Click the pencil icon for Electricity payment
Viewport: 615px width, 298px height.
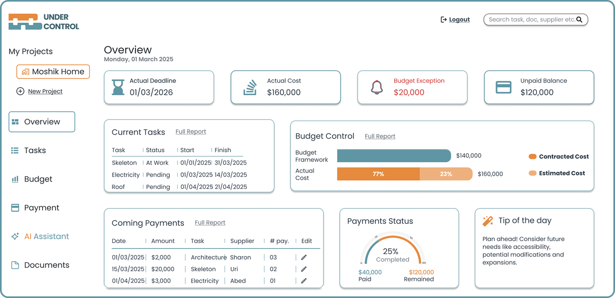point(303,281)
